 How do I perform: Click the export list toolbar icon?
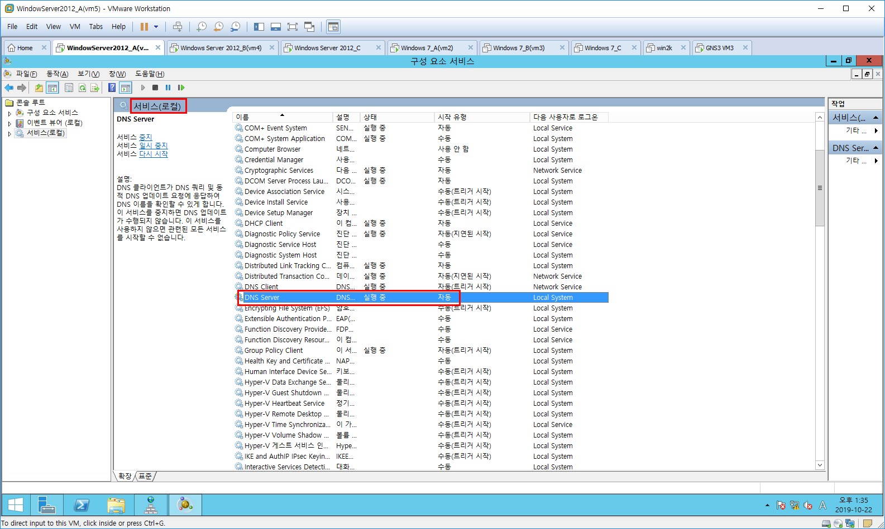point(95,88)
